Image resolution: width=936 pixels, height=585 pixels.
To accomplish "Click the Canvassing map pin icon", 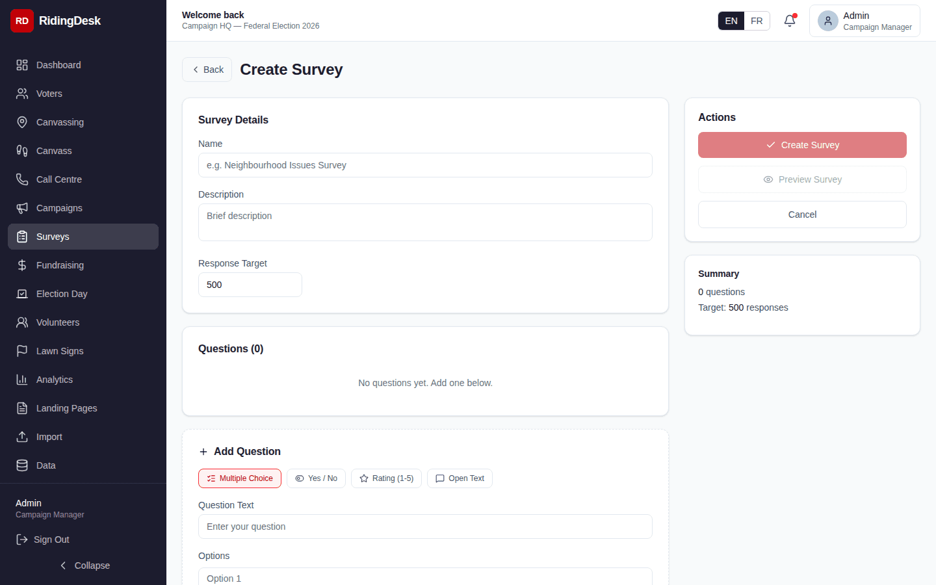I will click(21, 122).
